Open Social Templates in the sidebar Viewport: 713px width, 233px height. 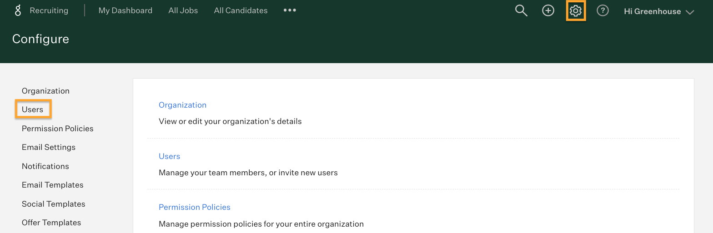(x=54, y=204)
